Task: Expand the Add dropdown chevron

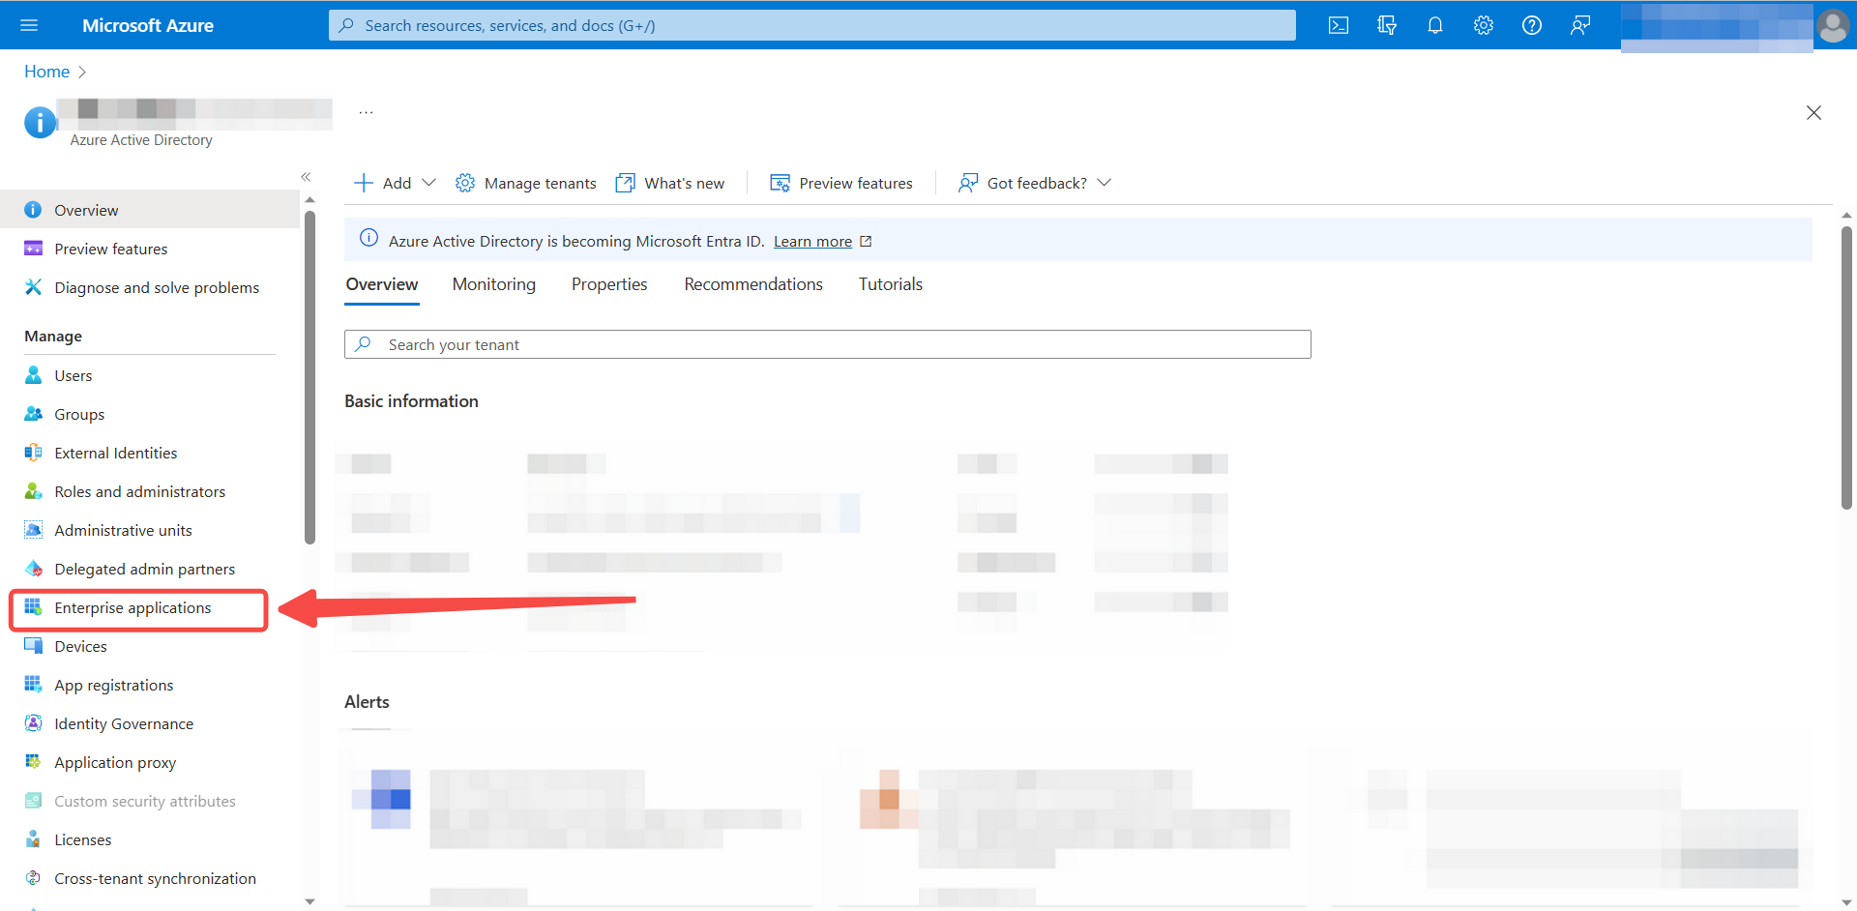Action: pyautogui.click(x=429, y=183)
